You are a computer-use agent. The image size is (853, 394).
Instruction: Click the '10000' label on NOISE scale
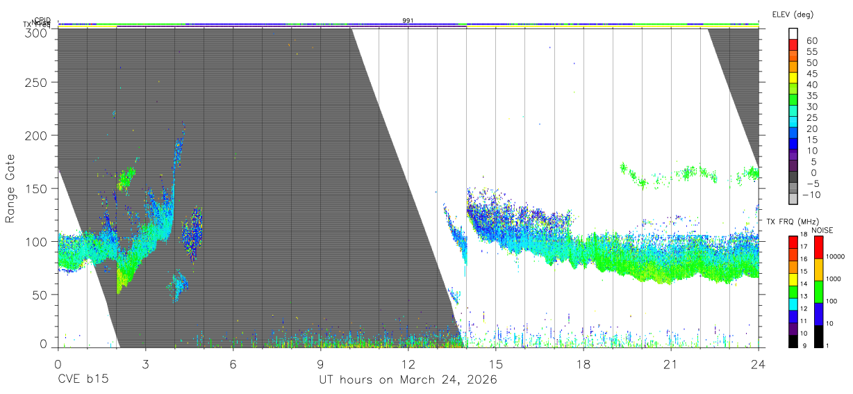pos(837,256)
